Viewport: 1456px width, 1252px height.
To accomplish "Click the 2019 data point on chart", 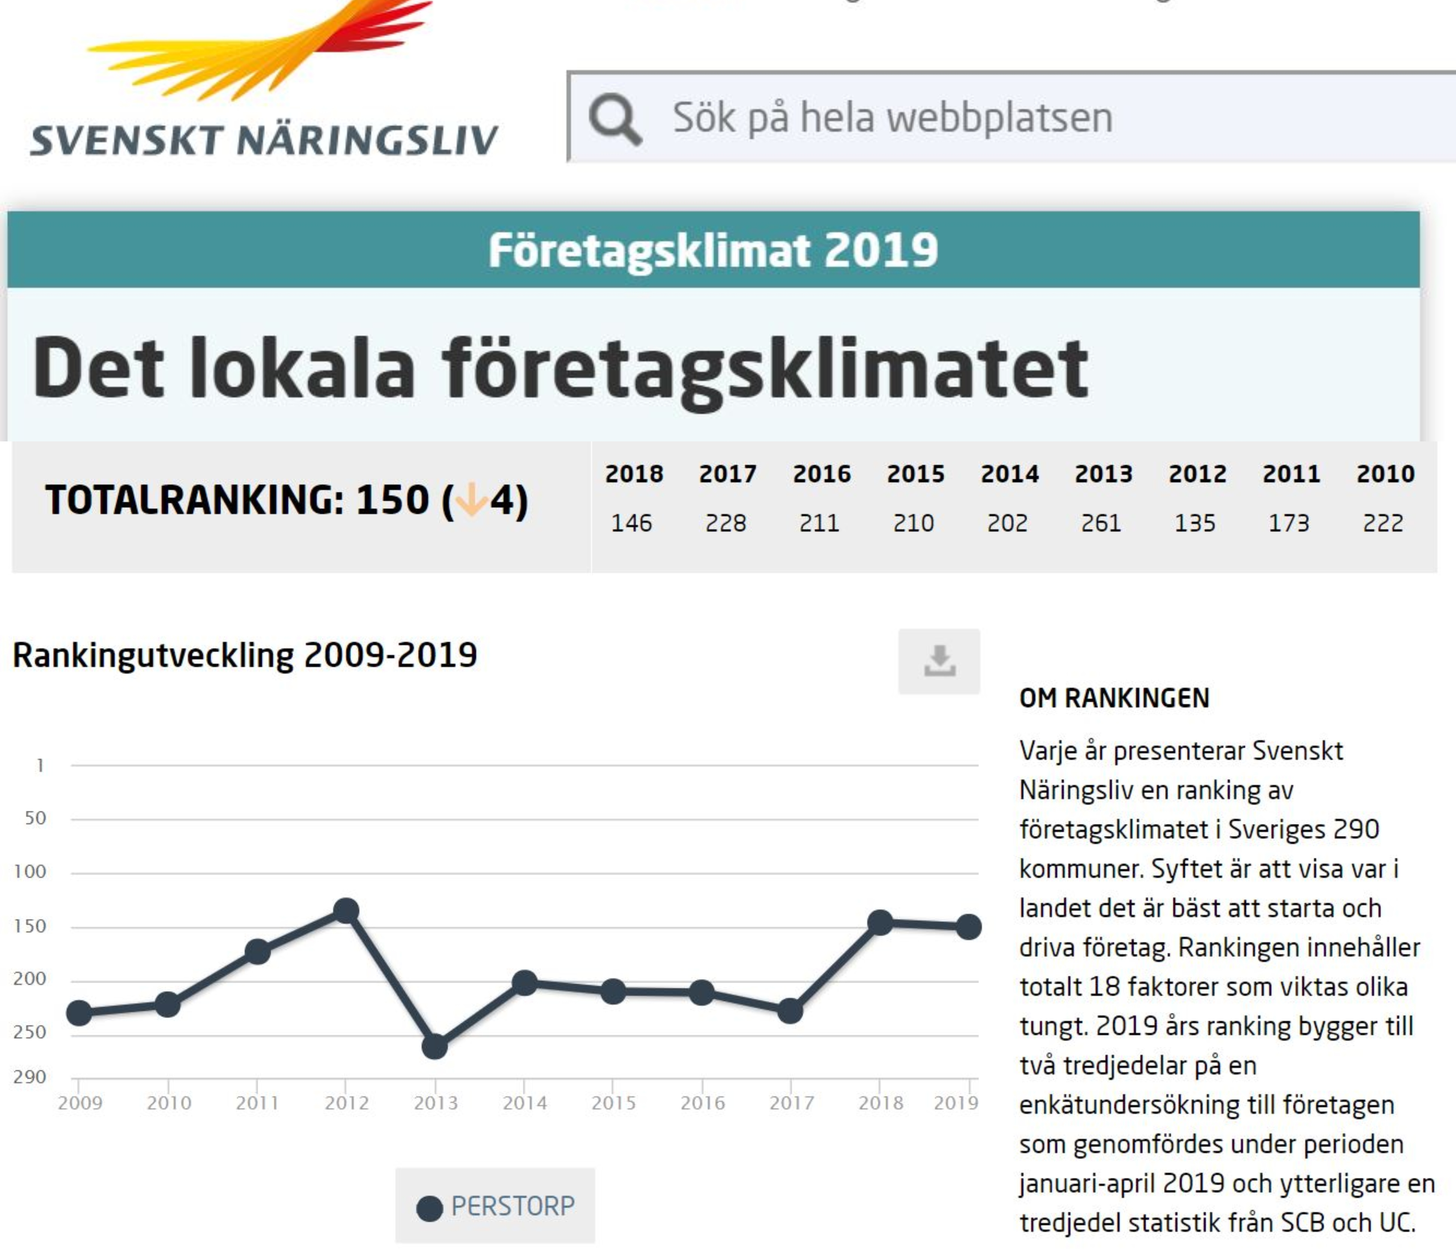I will 969,927.
